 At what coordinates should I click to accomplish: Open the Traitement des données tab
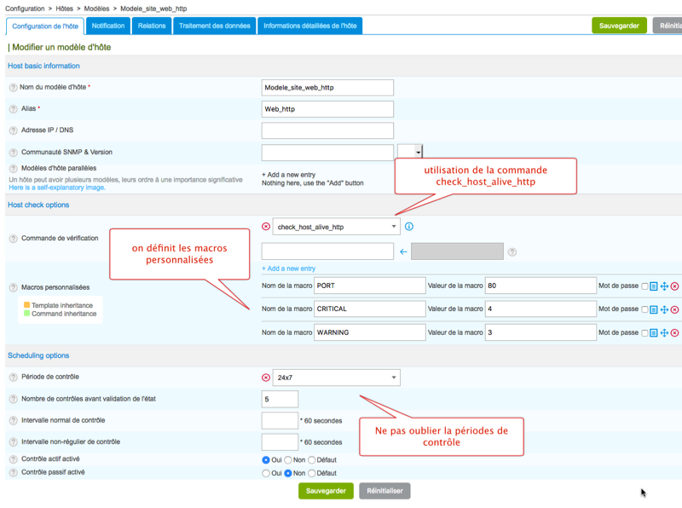214,26
